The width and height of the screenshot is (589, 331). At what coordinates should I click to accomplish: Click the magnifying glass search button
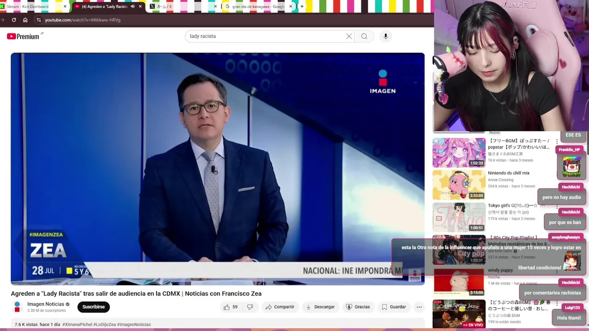[x=364, y=36]
